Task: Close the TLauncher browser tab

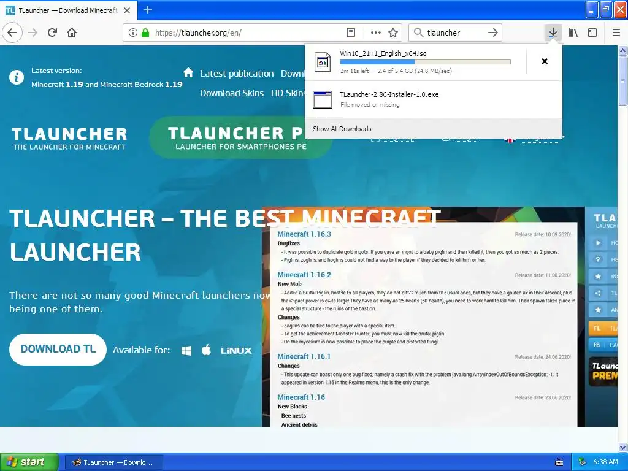Action: click(127, 10)
